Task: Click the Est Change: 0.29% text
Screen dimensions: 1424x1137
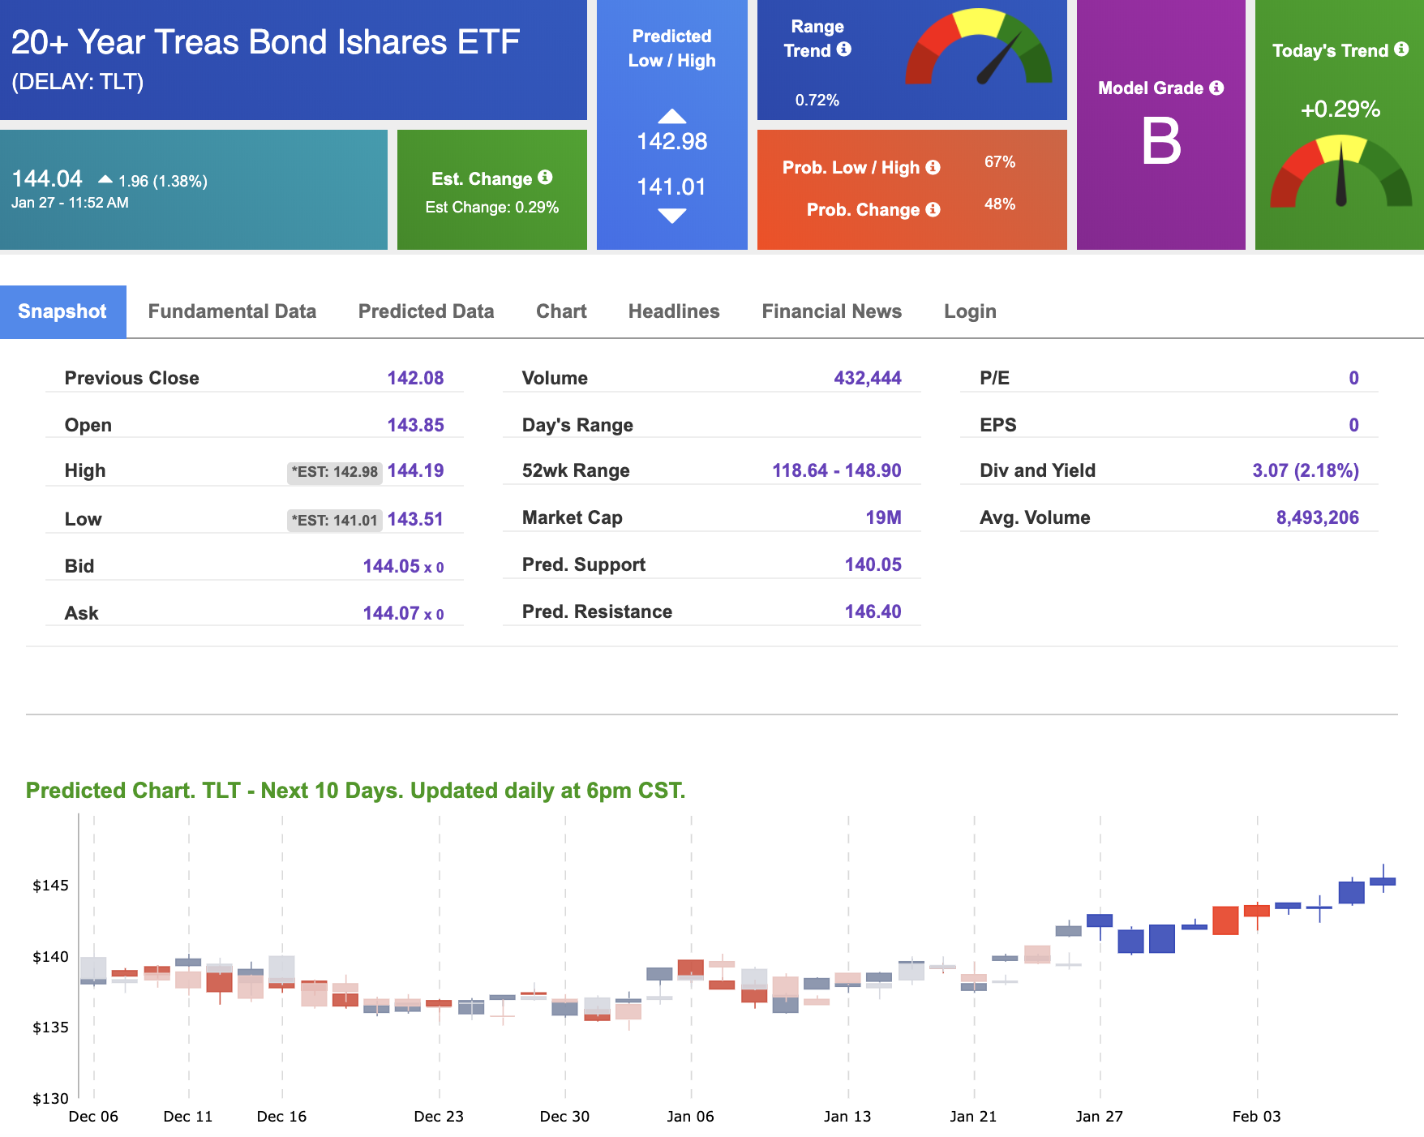Action: tap(492, 208)
